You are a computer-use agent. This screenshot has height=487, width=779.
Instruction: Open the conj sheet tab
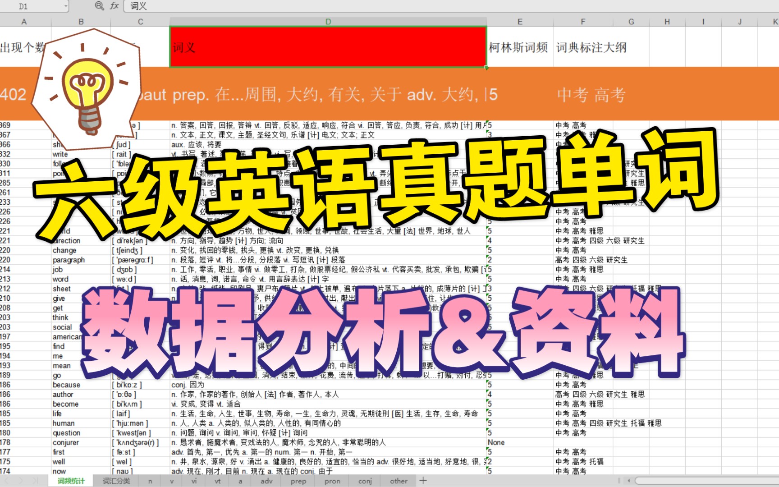click(x=365, y=481)
